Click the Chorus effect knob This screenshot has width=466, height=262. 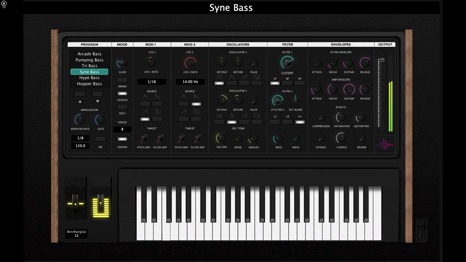[341, 138]
